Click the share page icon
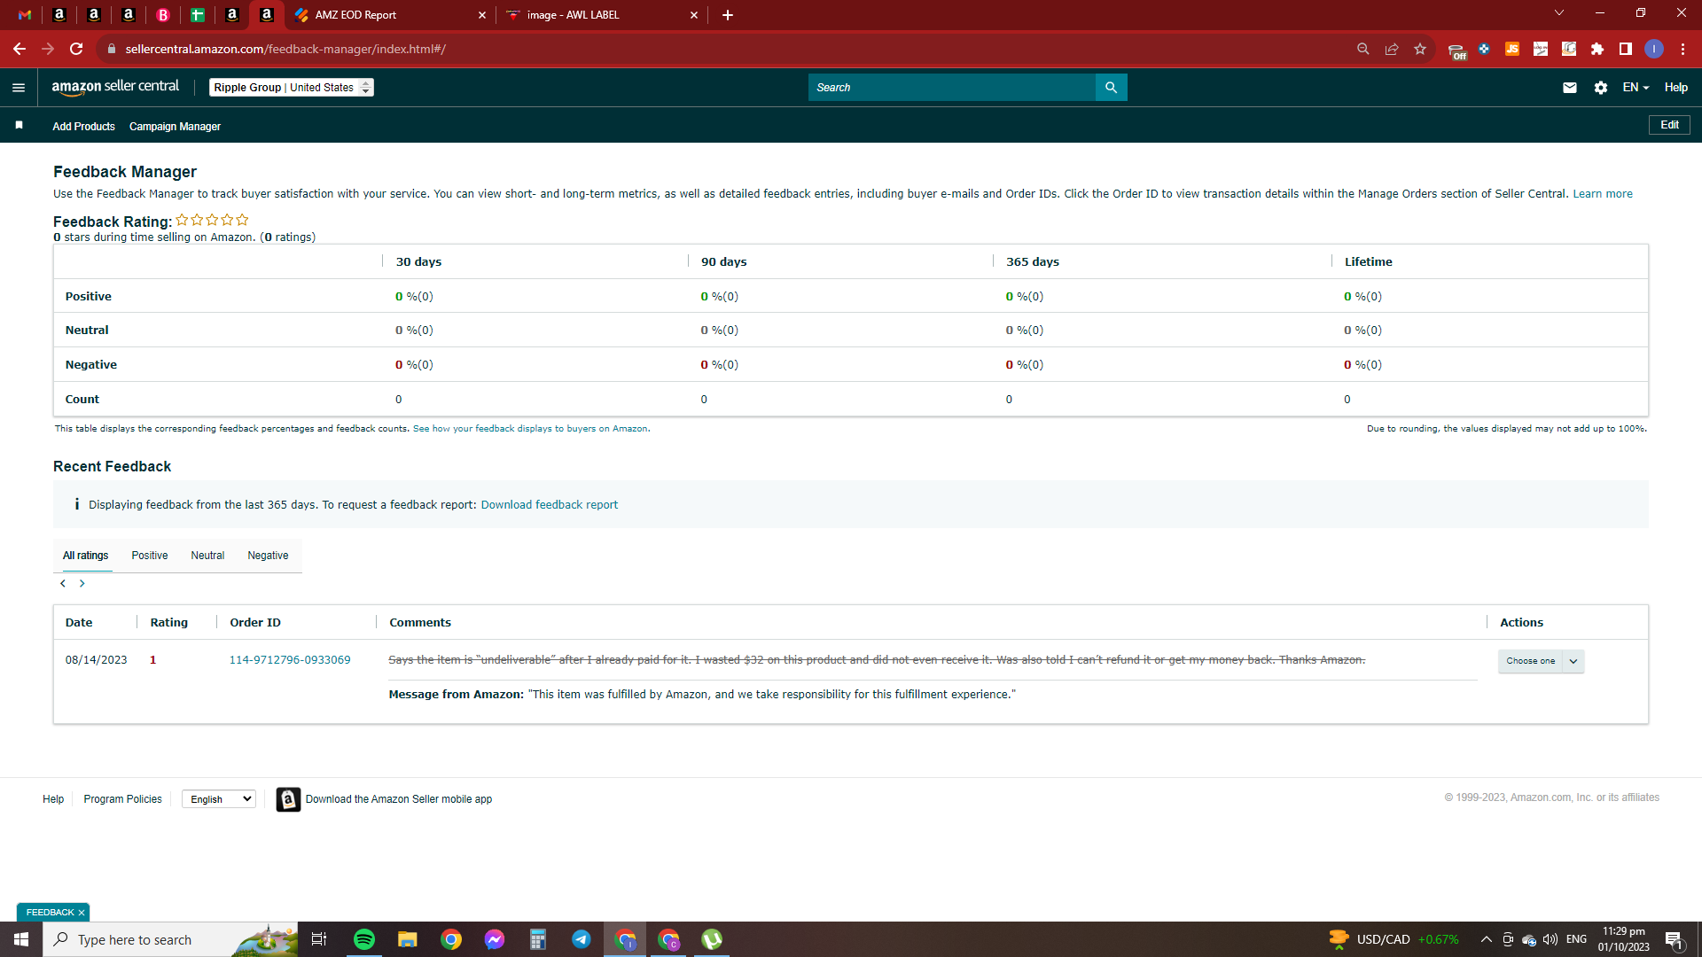Screen dimensions: 1702x957 (x=1392, y=49)
